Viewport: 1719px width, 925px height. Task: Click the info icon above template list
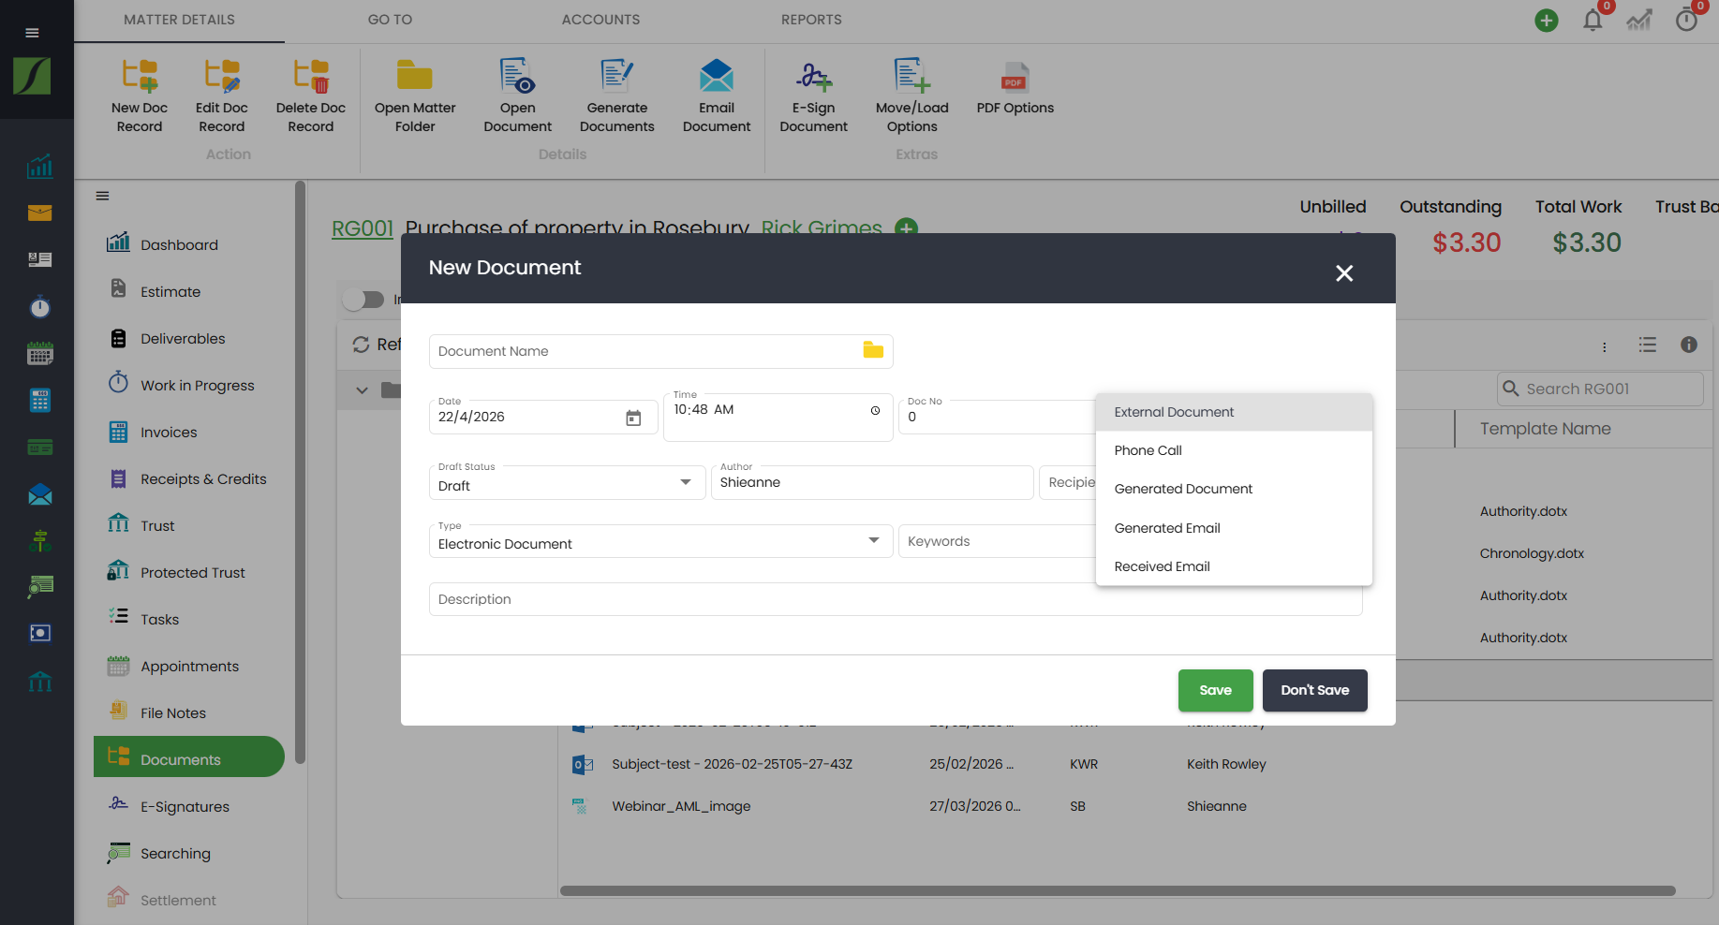click(x=1689, y=345)
